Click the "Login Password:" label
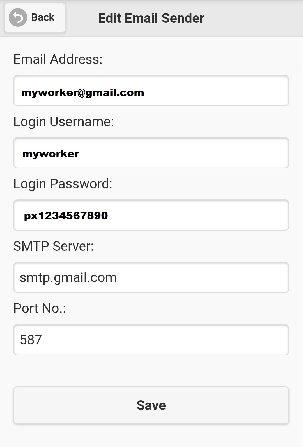 [63, 184]
